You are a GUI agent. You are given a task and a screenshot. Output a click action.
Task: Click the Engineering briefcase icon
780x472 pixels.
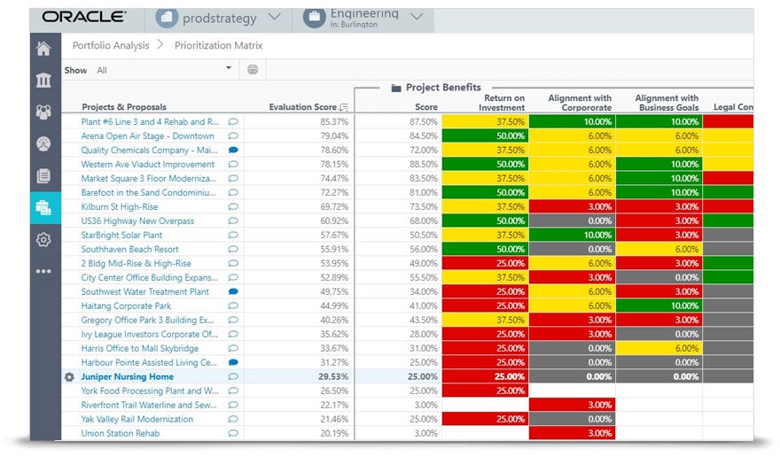coord(315,18)
